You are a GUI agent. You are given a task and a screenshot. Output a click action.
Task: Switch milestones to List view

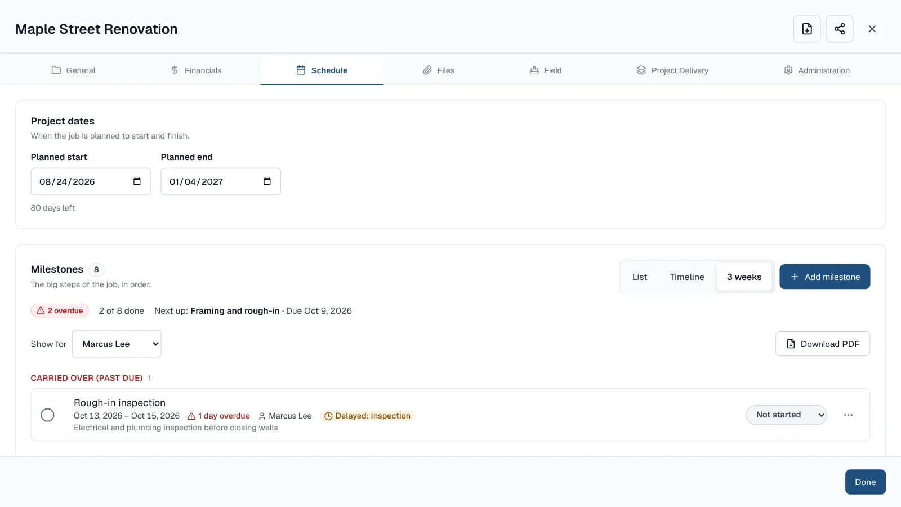coord(640,277)
